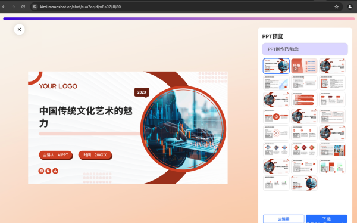Open the browser profile menu
This screenshot has height=223, width=357.
coord(350,7)
